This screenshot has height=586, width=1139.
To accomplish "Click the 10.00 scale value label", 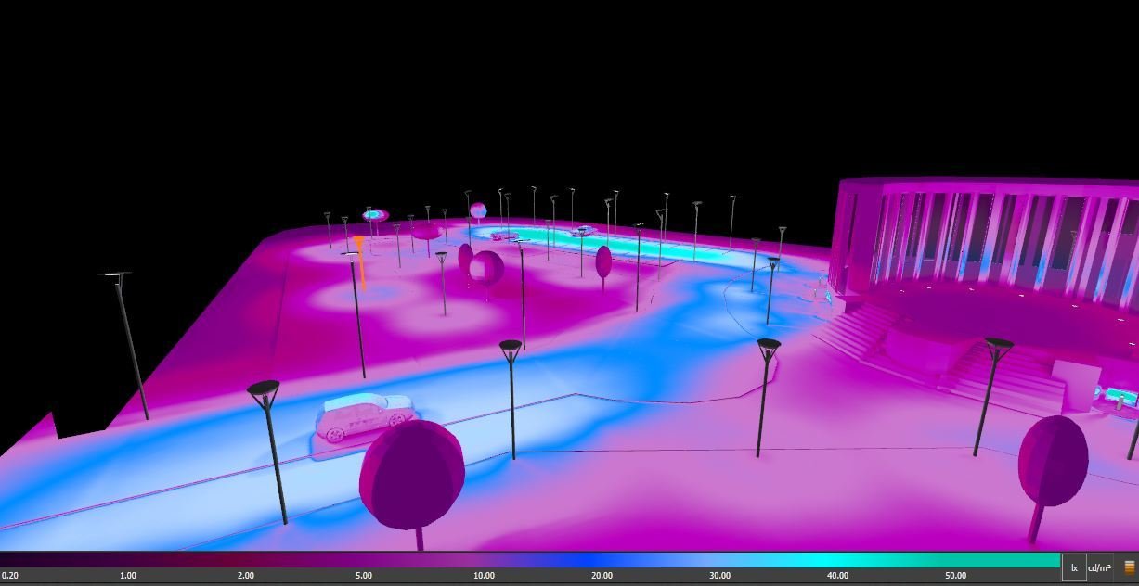I will (484, 576).
